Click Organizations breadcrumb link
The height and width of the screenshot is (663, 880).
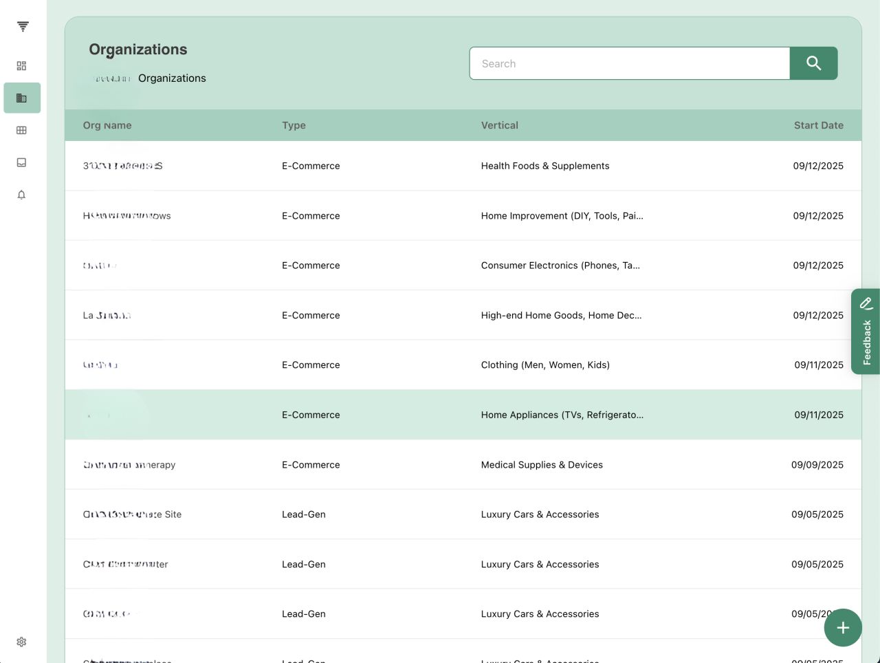coord(172,78)
